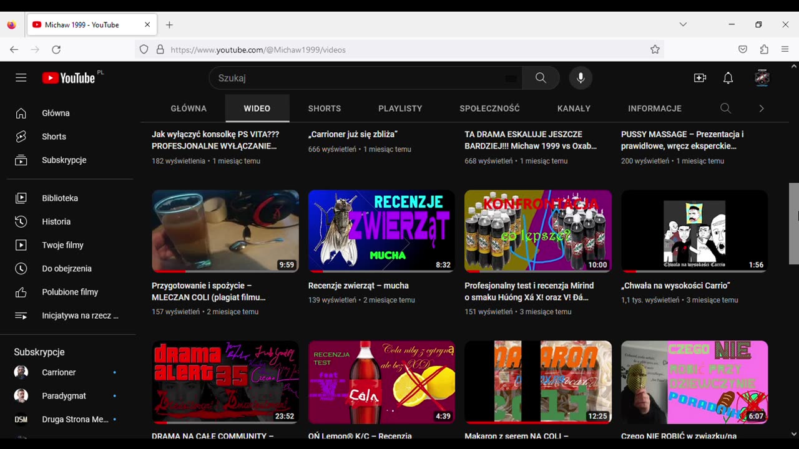Click the Twoje filmy icon
The width and height of the screenshot is (799, 449).
click(21, 245)
